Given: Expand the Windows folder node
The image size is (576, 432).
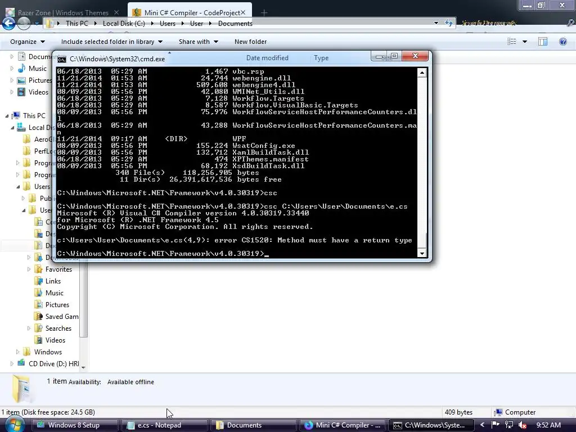Looking at the screenshot, I should pyautogui.click(x=17, y=352).
